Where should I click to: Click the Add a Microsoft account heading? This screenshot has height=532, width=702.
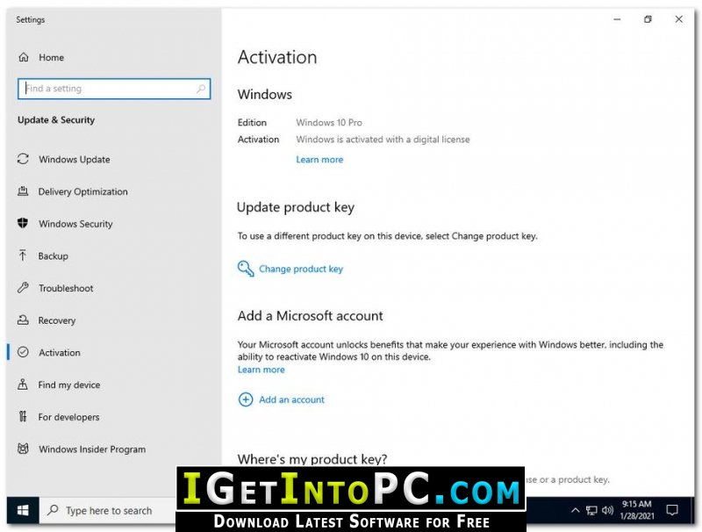point(311,316)
